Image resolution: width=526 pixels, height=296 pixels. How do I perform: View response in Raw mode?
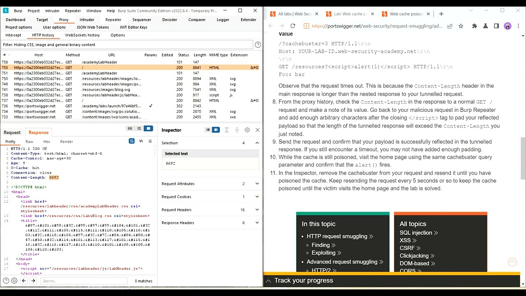point(29,141)
